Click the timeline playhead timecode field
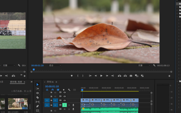 [x=52, y=86]
